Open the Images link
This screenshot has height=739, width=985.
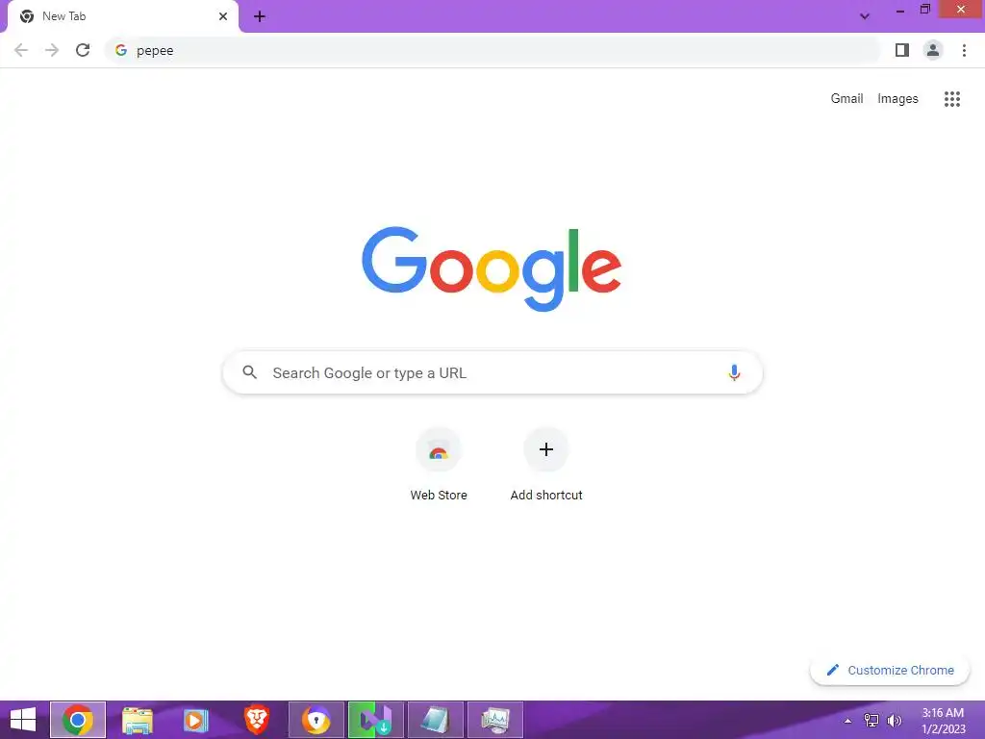(897, 99)
